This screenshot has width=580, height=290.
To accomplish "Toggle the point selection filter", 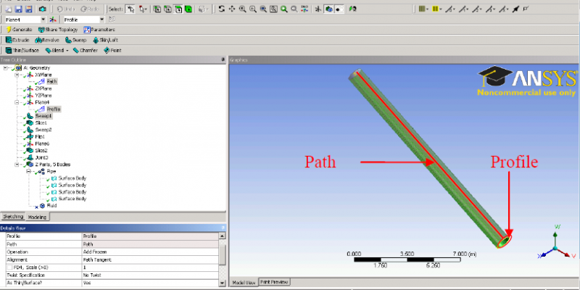I will [157, 9].
